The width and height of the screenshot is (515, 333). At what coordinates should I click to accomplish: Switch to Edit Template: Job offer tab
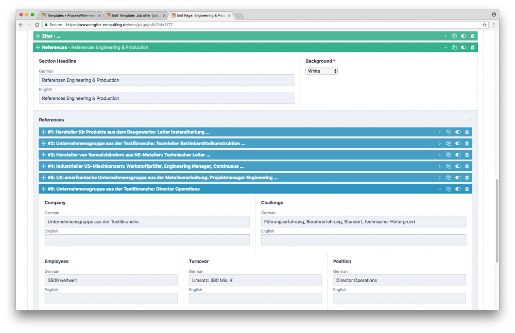pos(135,15)
